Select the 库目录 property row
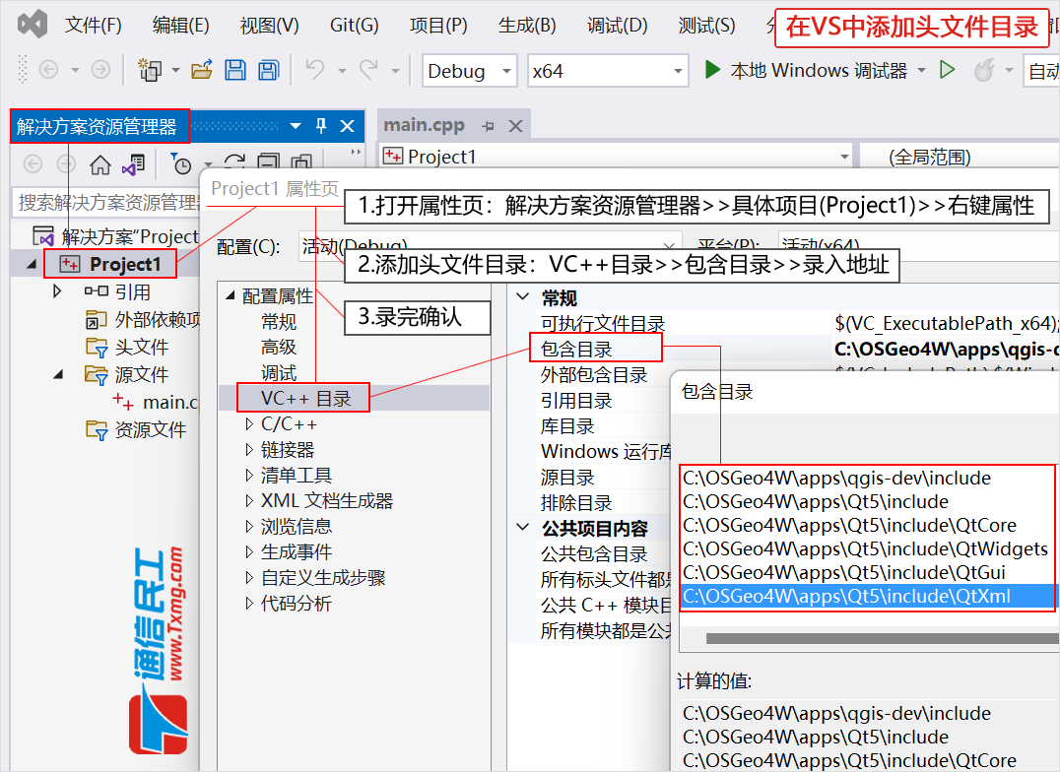1060x772 pixels. (567, 426)
